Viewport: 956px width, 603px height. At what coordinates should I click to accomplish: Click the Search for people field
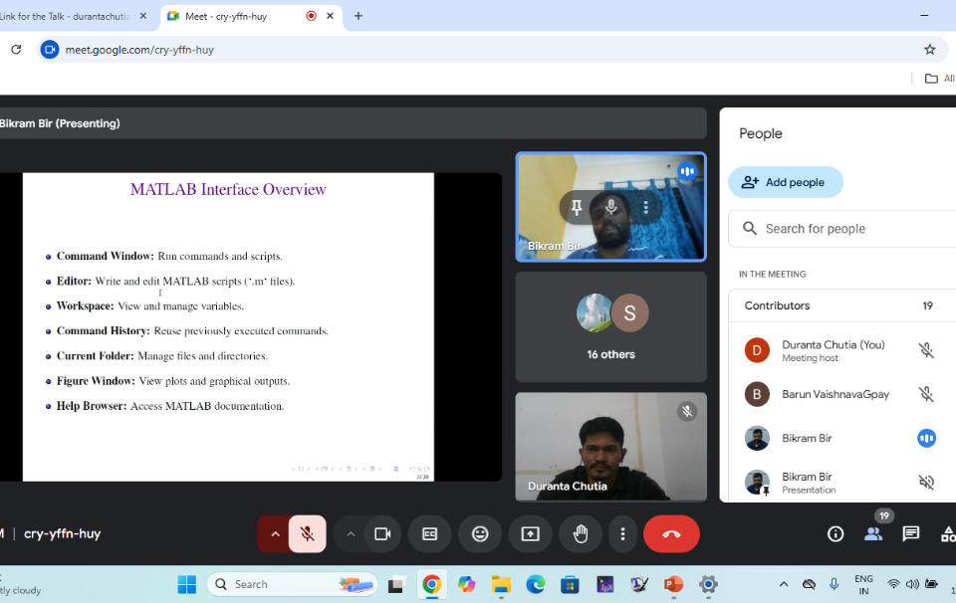[846, 229]
